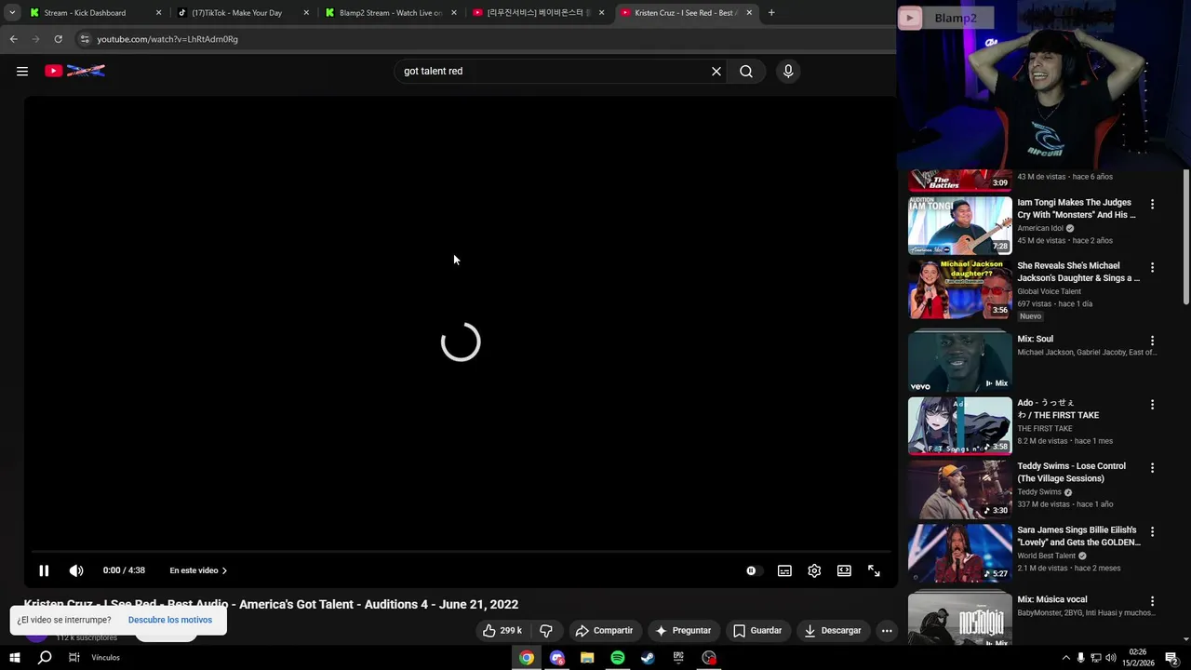Click the Descargar download button

click(833, 630)
